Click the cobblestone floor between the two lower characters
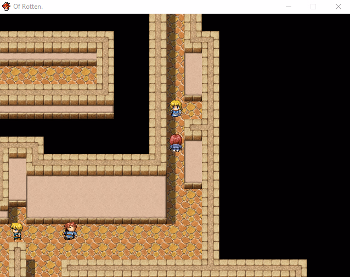350x277 pixels. coord(43,232)
